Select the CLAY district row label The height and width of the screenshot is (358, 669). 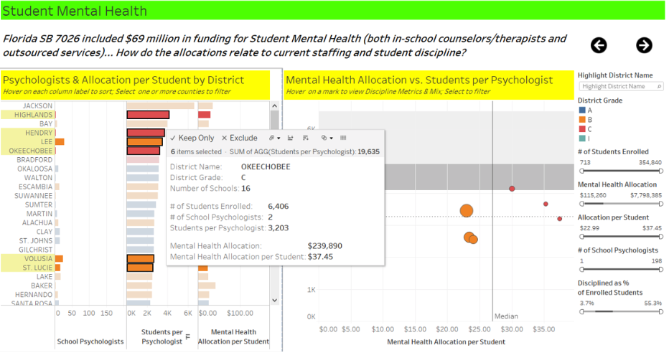tap(45, 232)
